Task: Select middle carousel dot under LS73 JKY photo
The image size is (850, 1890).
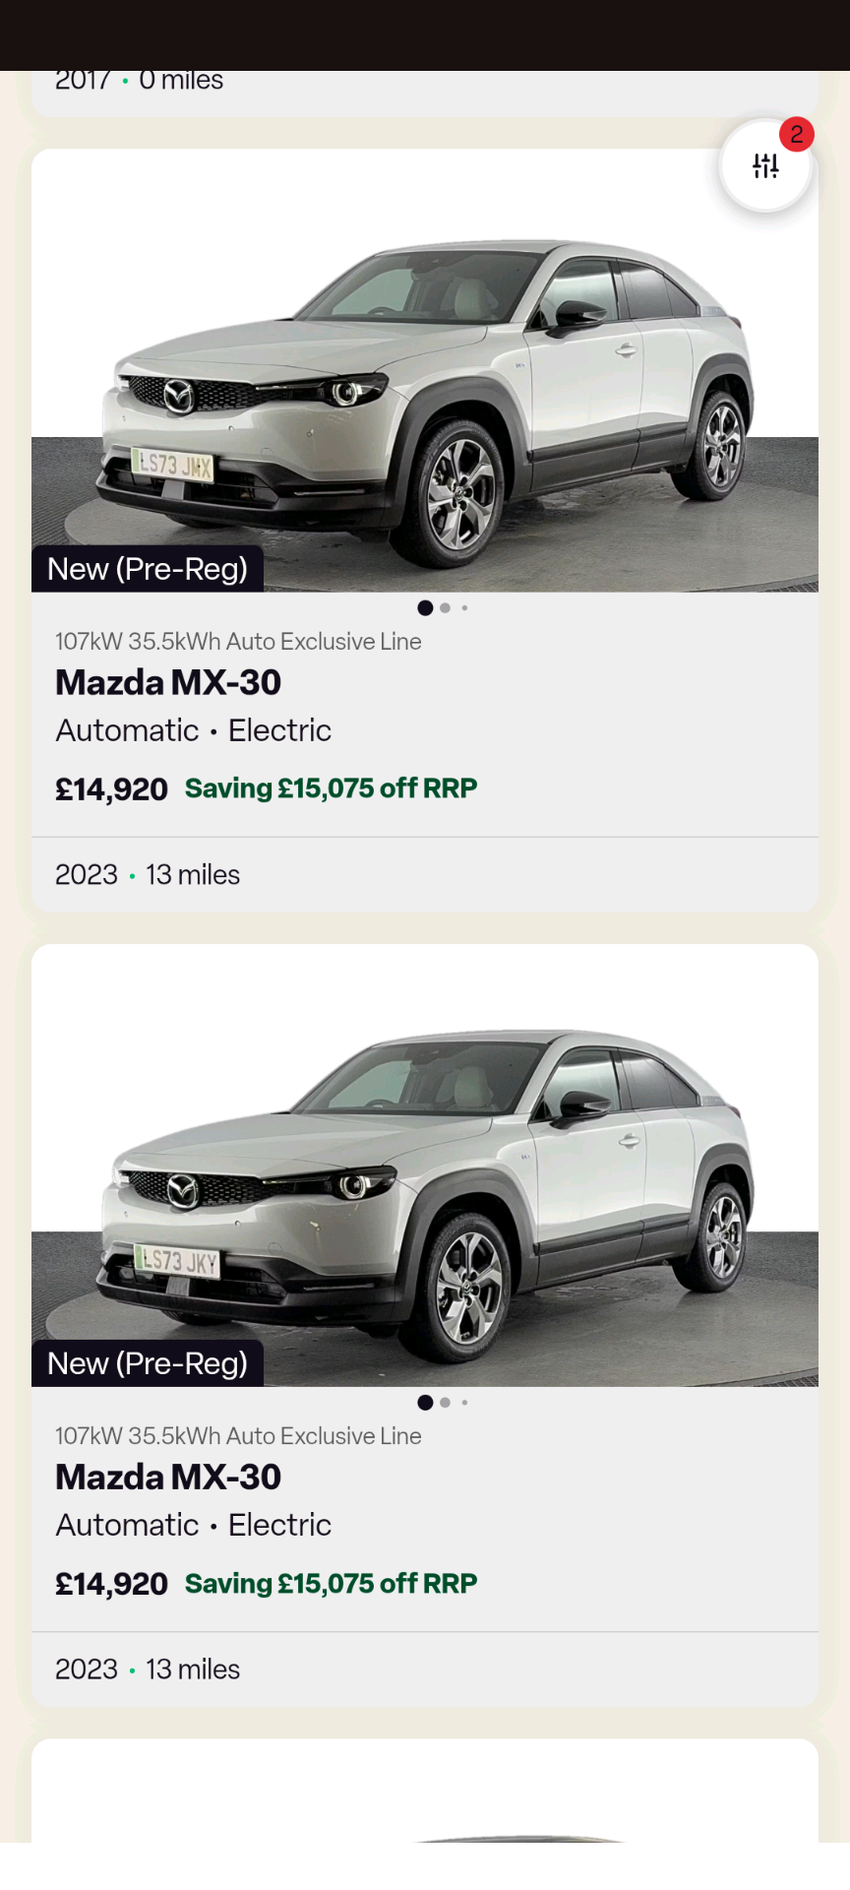Action: coord(446,1403)
